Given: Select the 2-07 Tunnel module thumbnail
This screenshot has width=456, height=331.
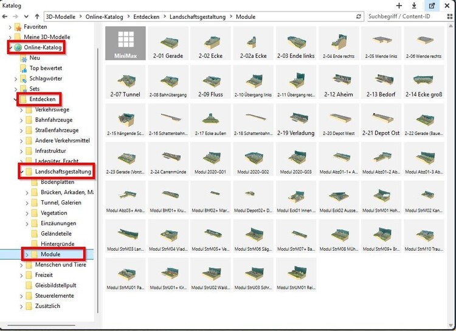Looking at the screenshot, I should (125, 83).
